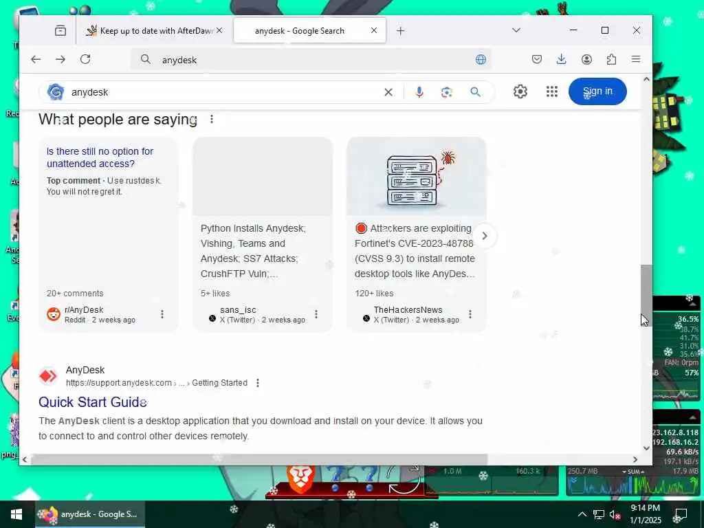
Task: Select the anydesk Google Search taskbar button
Action: (x=90, y=514)
